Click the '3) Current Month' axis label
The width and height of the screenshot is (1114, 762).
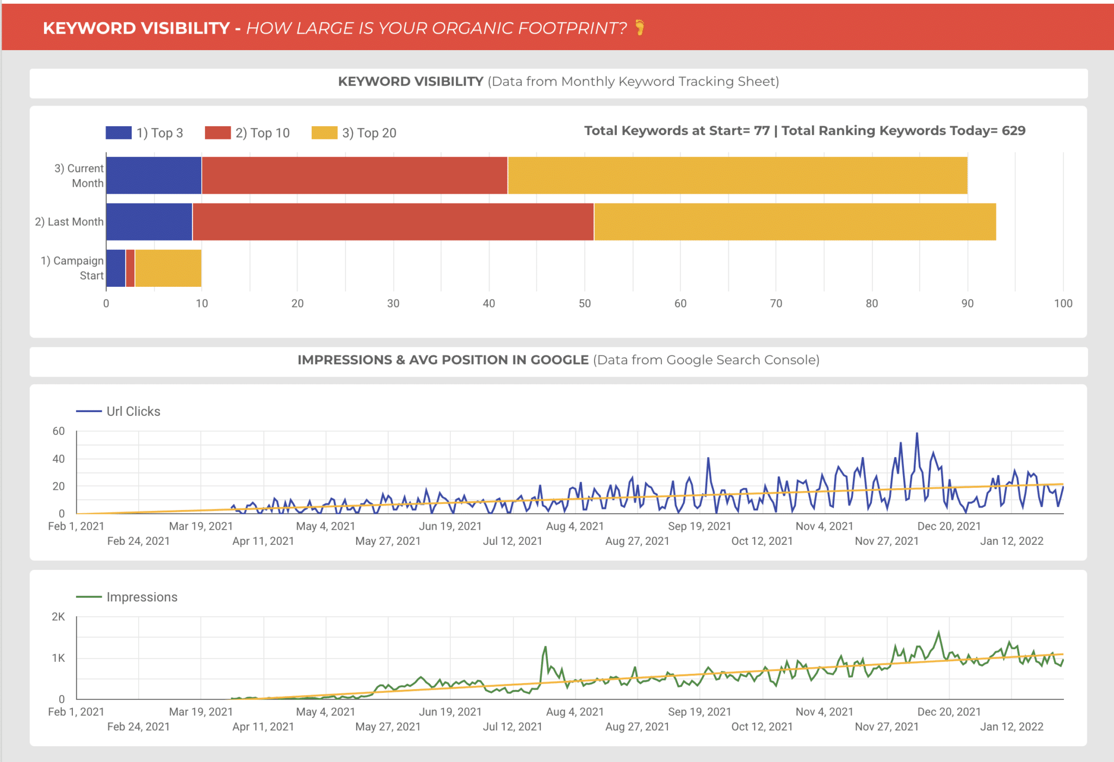pos(79,176)
